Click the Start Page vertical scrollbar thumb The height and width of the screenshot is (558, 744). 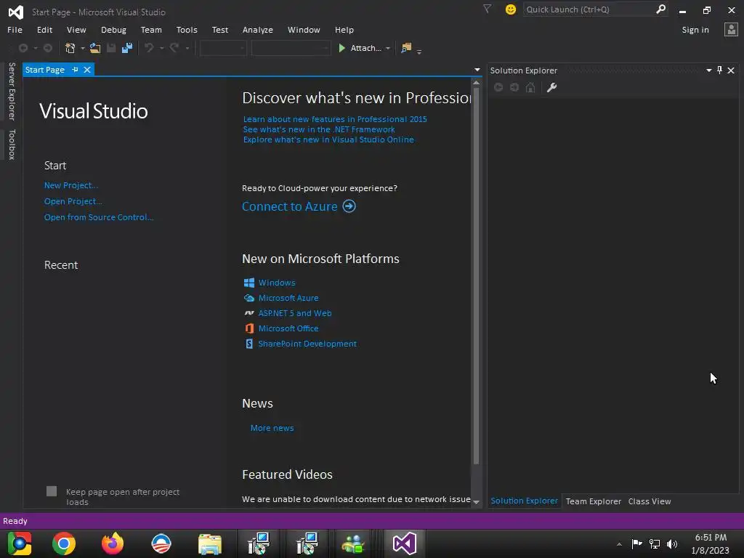click(476, 277)
